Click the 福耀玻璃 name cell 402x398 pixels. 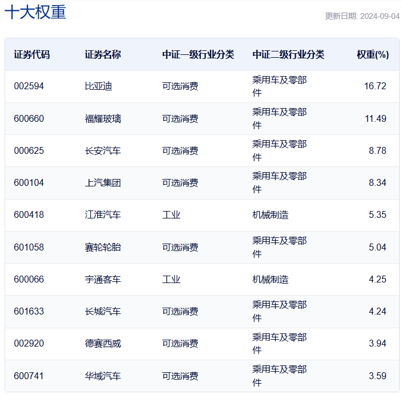[x=103, y=119]
